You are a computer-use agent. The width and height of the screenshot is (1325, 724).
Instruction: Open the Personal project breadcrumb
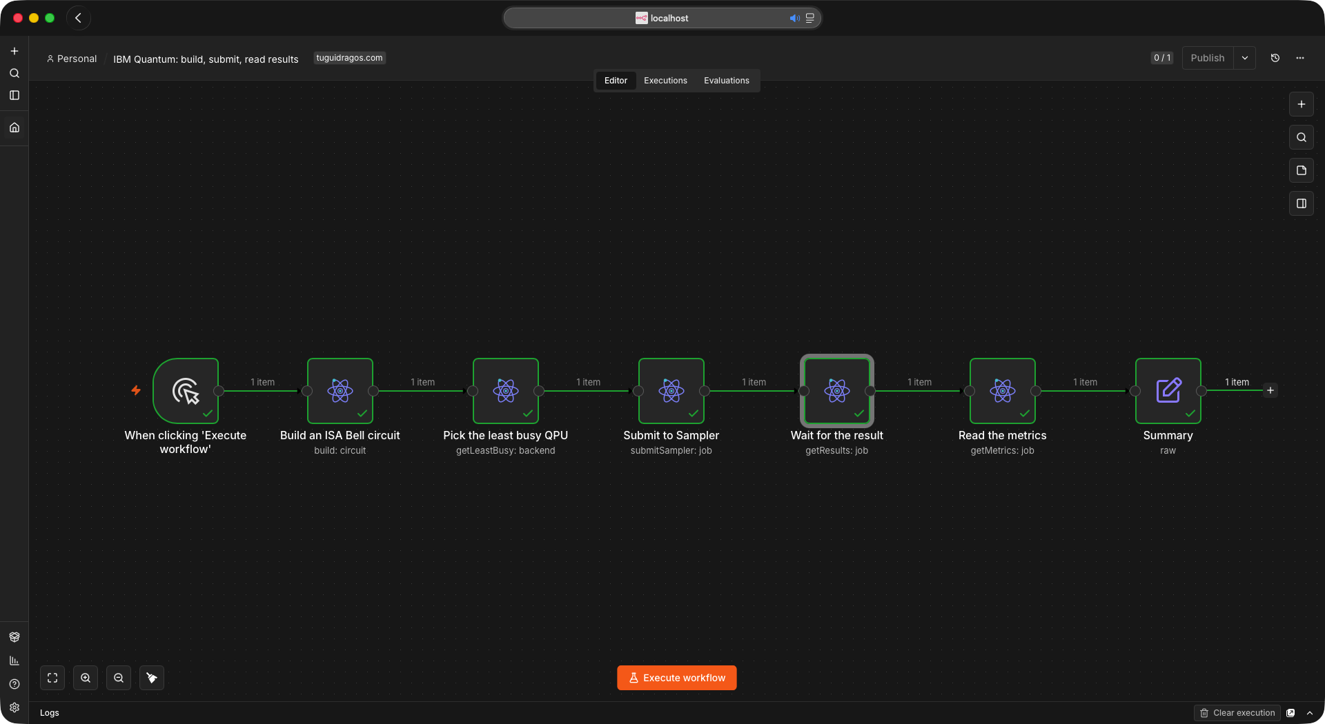click(72, 59)
